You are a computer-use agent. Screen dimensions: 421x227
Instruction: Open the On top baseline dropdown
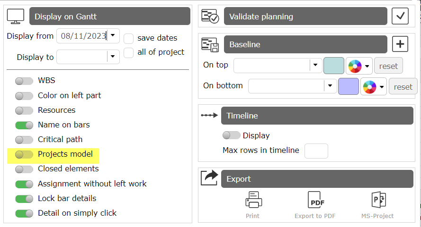(316, 65)
